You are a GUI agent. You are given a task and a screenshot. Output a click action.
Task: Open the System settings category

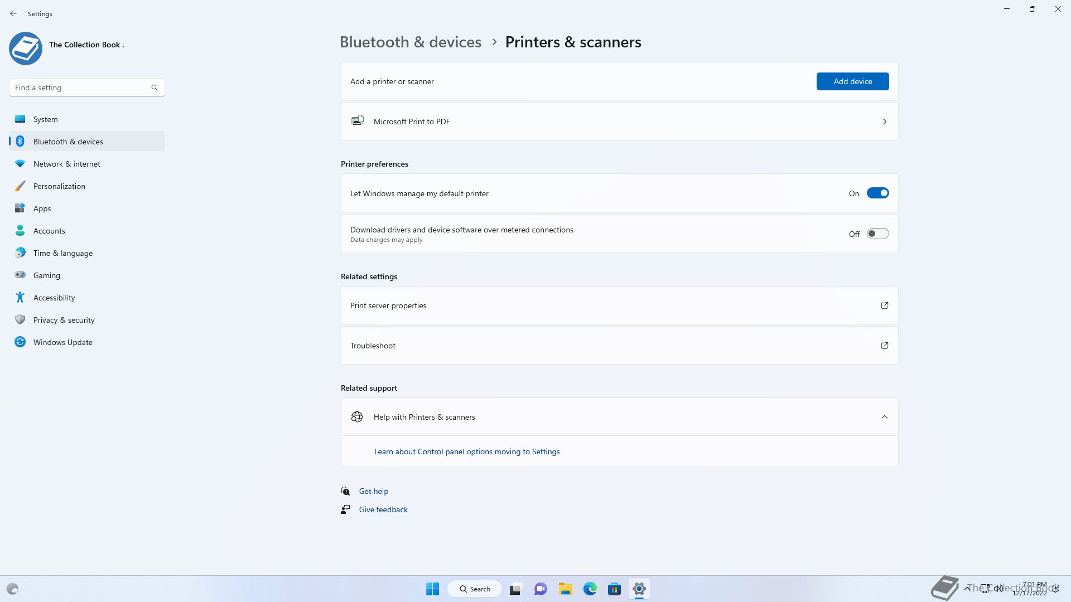87,119
